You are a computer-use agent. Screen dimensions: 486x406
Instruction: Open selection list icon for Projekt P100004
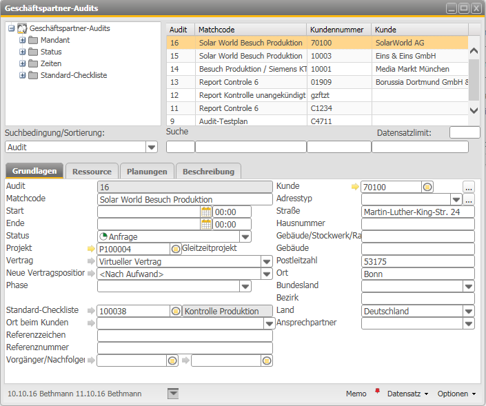click(x=175, y=249)
